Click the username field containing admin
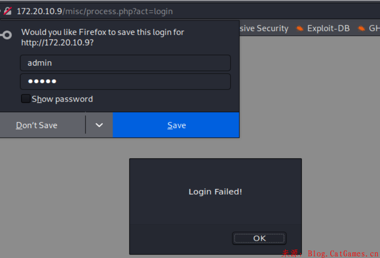380x258 pixels. click(x=125, y=63)
